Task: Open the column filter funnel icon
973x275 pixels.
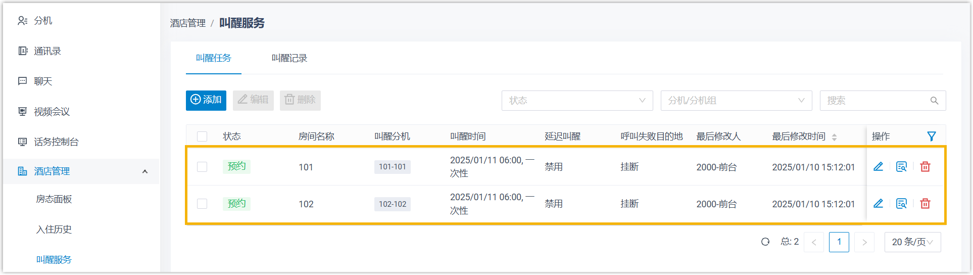Action: (932, 136)
